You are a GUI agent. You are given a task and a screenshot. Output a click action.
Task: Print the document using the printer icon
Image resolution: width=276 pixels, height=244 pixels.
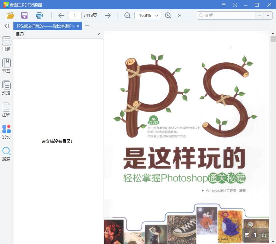pos(39,15)
